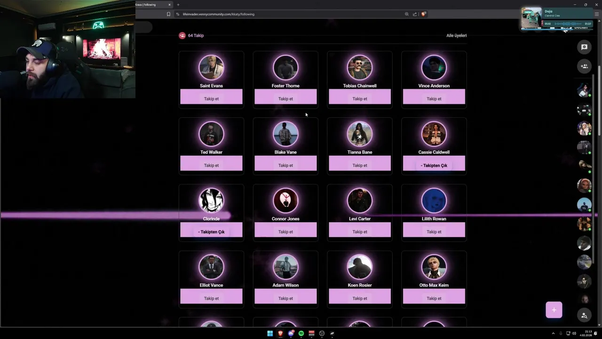Open Tobias Chainwell profile avatar
Image resolution: width=602 pixels, height=339 pixels.
pyautogui.click(x=360, y=68)
